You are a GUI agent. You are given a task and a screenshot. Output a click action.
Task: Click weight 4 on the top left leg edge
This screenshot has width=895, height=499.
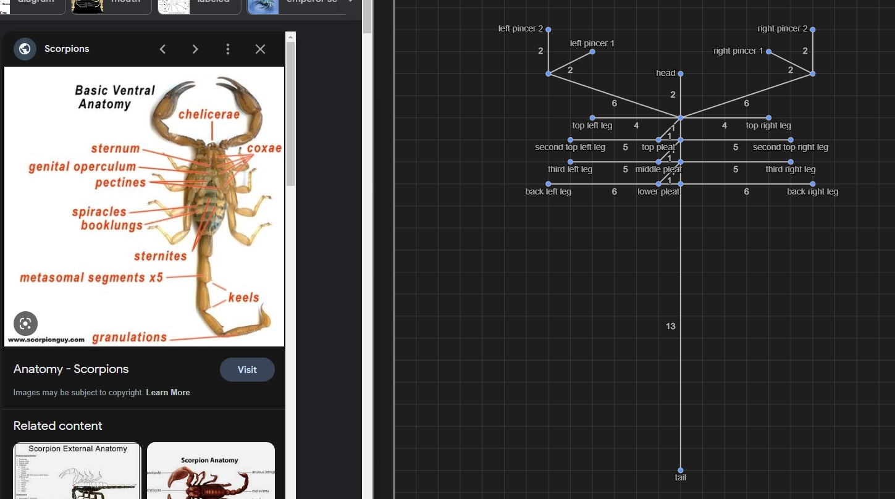click(x=636, y=125)
